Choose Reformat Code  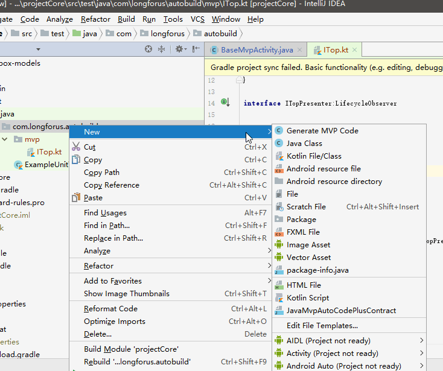(171, 309)
